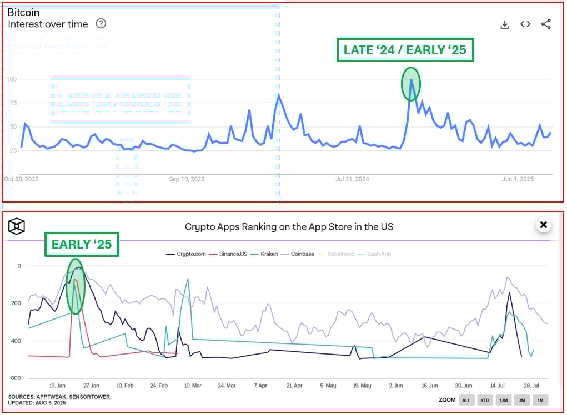Click the "100" interest axis value

coord(12,79)
